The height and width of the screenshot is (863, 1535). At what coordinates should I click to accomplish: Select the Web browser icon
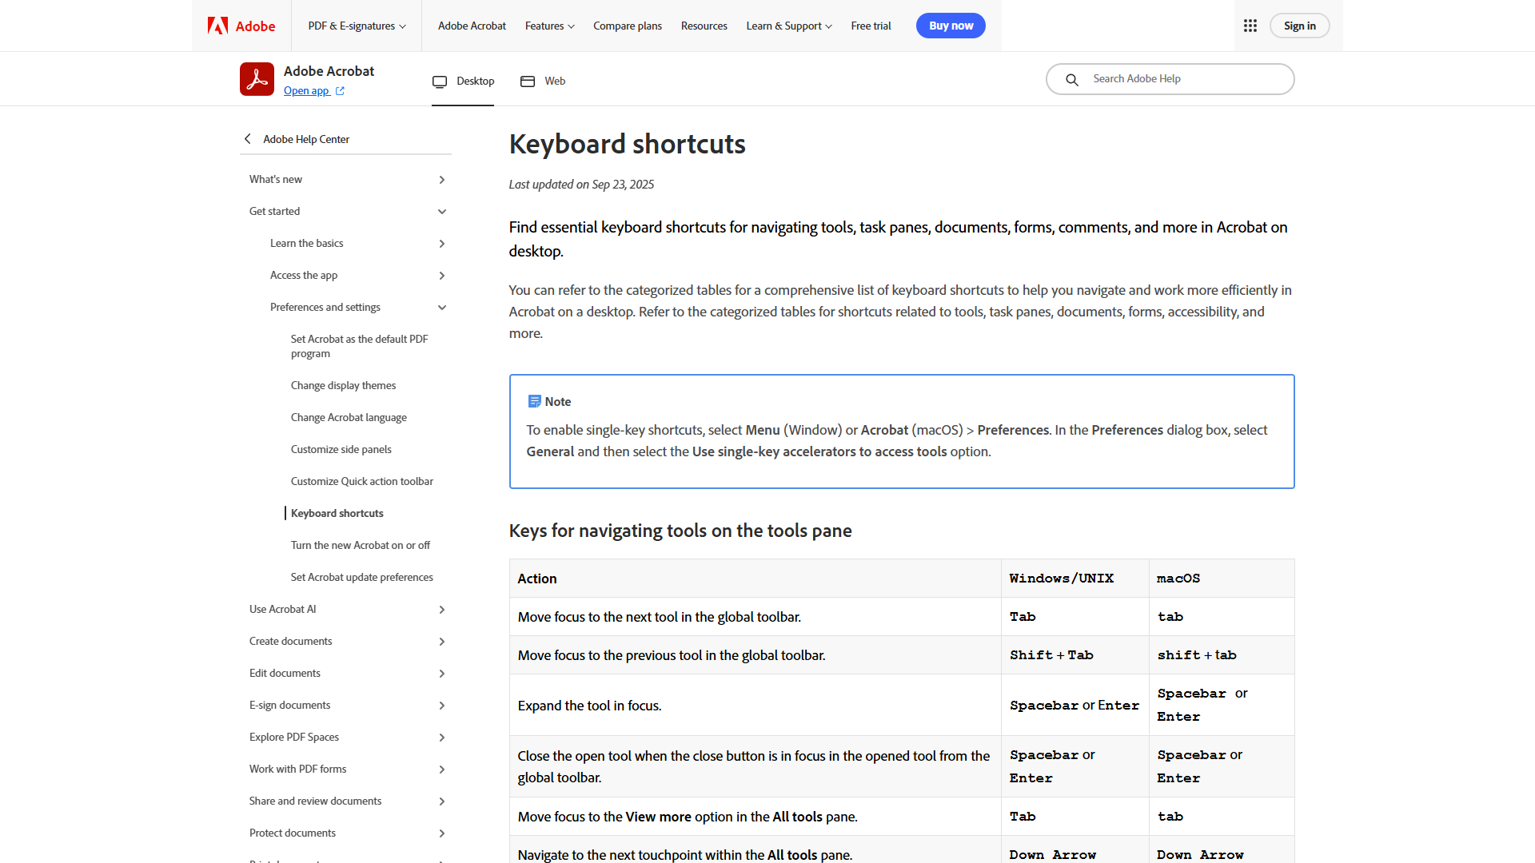pos(528,81)
